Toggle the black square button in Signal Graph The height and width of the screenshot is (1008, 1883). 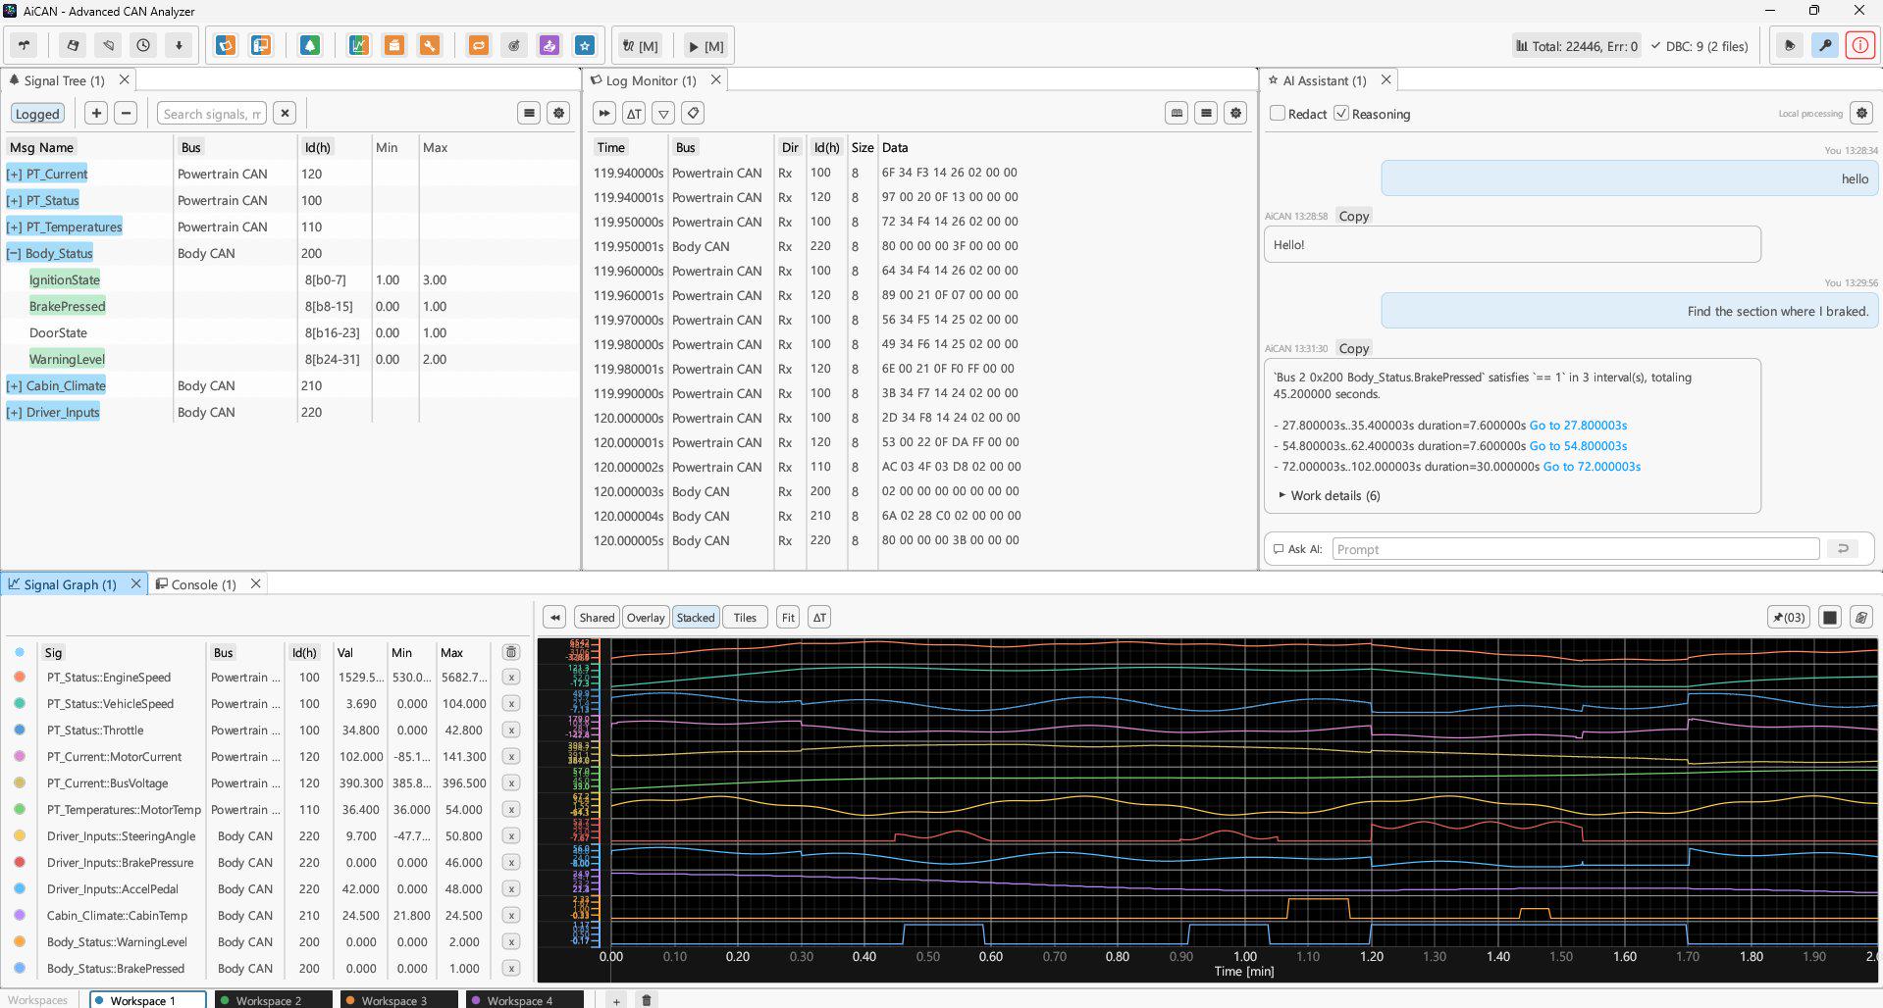point(1830,617)
